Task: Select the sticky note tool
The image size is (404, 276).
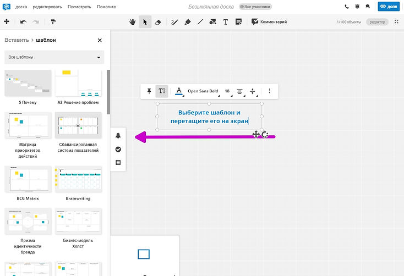Action: (238, 22)
